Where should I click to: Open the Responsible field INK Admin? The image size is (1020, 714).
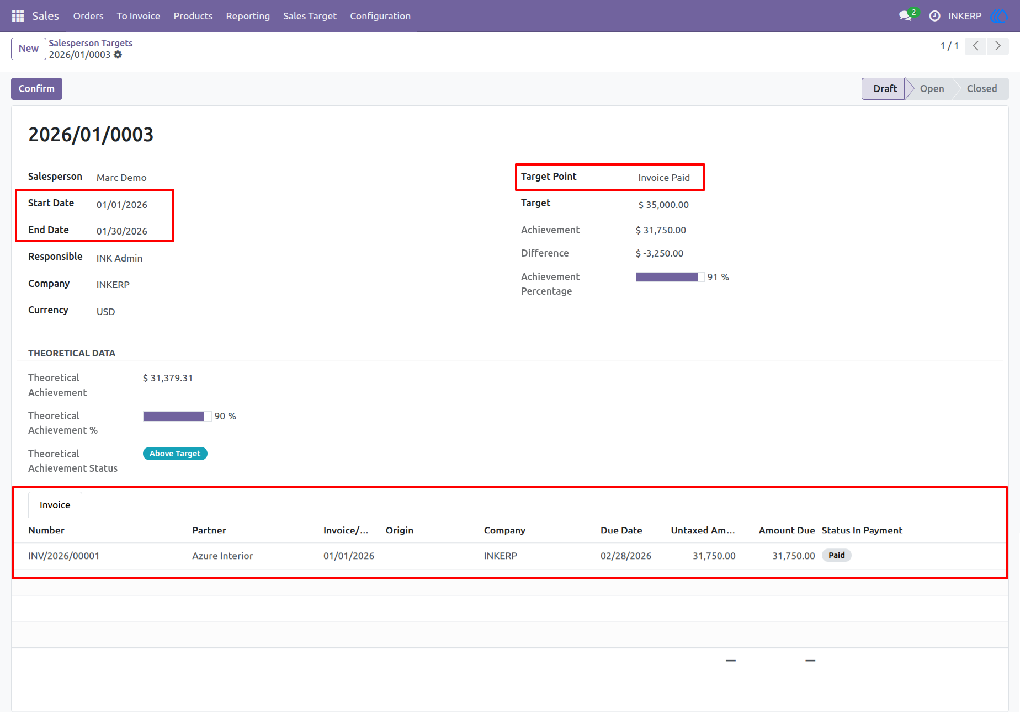pyautogui.click(x=119, y=258)
